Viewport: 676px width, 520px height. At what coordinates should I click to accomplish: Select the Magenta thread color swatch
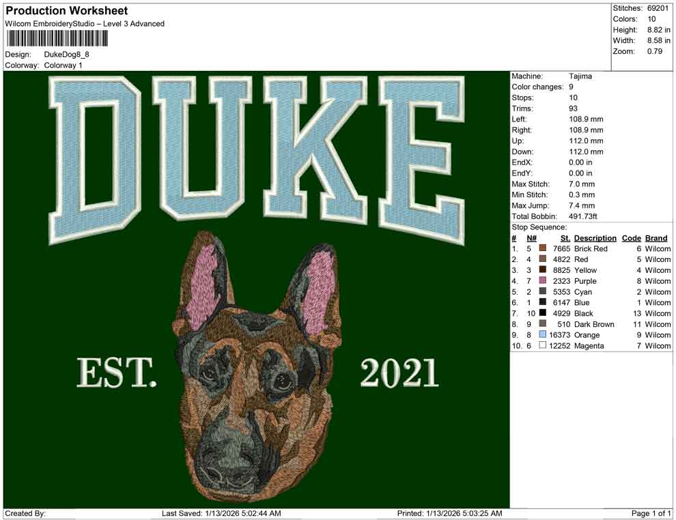pyautogui.click(x=541, y=346)
